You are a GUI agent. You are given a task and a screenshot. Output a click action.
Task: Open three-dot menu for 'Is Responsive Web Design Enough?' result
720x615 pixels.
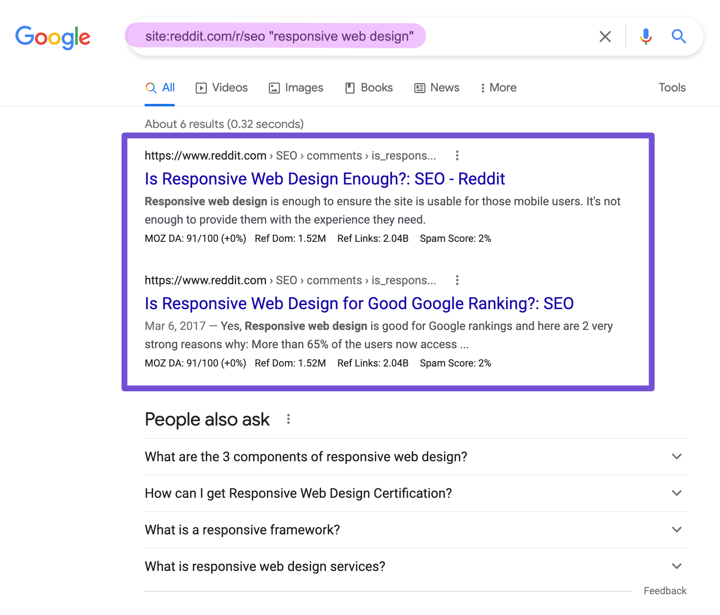[x=457, y=155]
